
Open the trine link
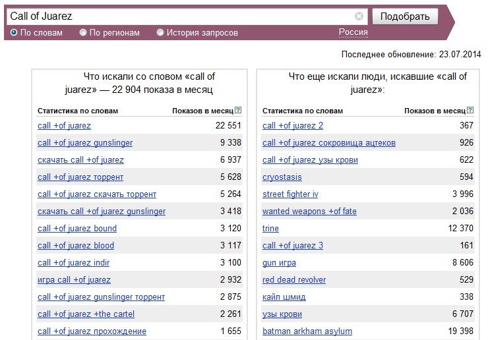pos(270,229)
